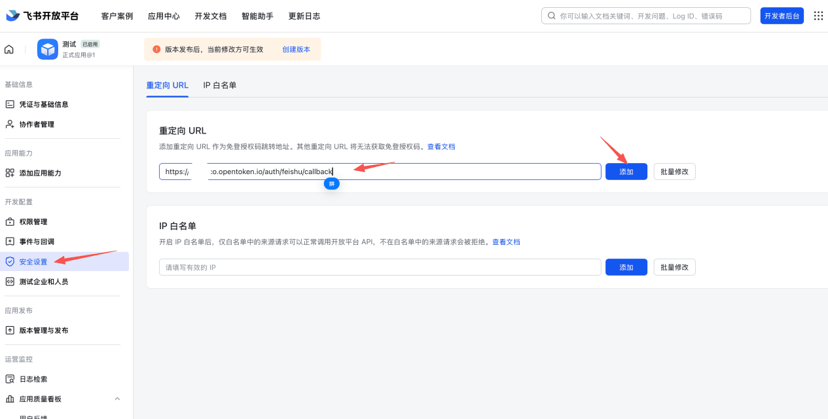Open 开发文档 in the top navigation
Screen dimensions: 828x419
pyautogui.click(x=211, y=16)
